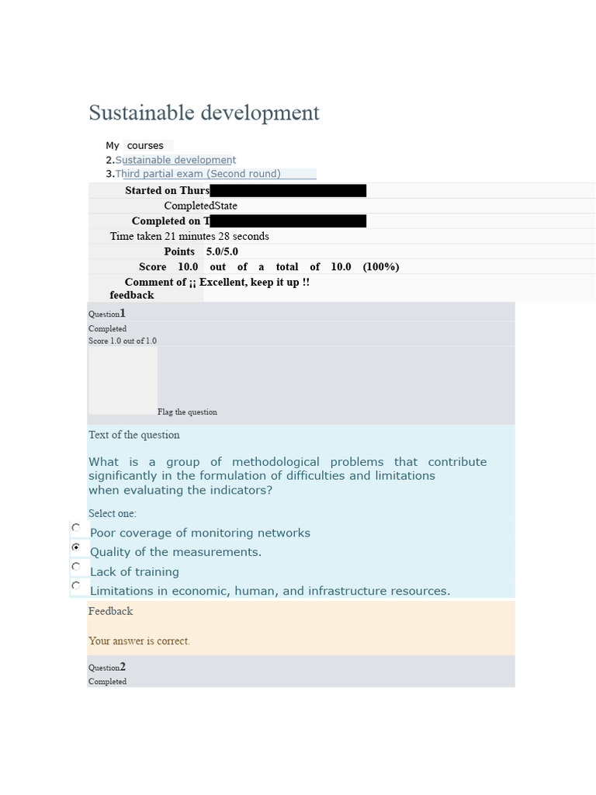
Task: Click the "Your answer is correct." feedback message
Action: coord(140,641)
